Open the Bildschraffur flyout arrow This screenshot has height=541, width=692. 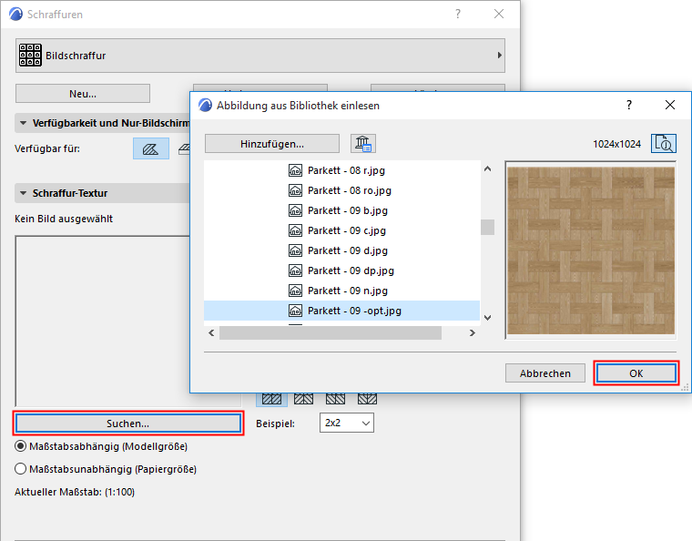coord(499,56)
